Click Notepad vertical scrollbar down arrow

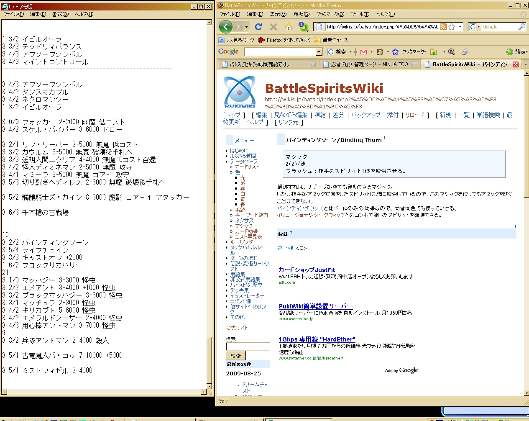(210, 385)
